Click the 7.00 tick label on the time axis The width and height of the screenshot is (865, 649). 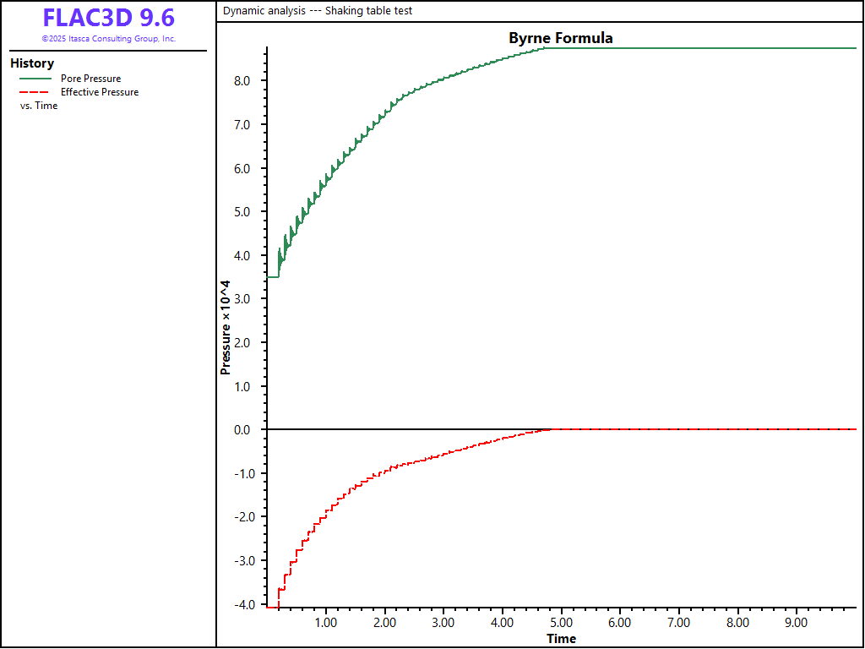[x=678, y=623]
